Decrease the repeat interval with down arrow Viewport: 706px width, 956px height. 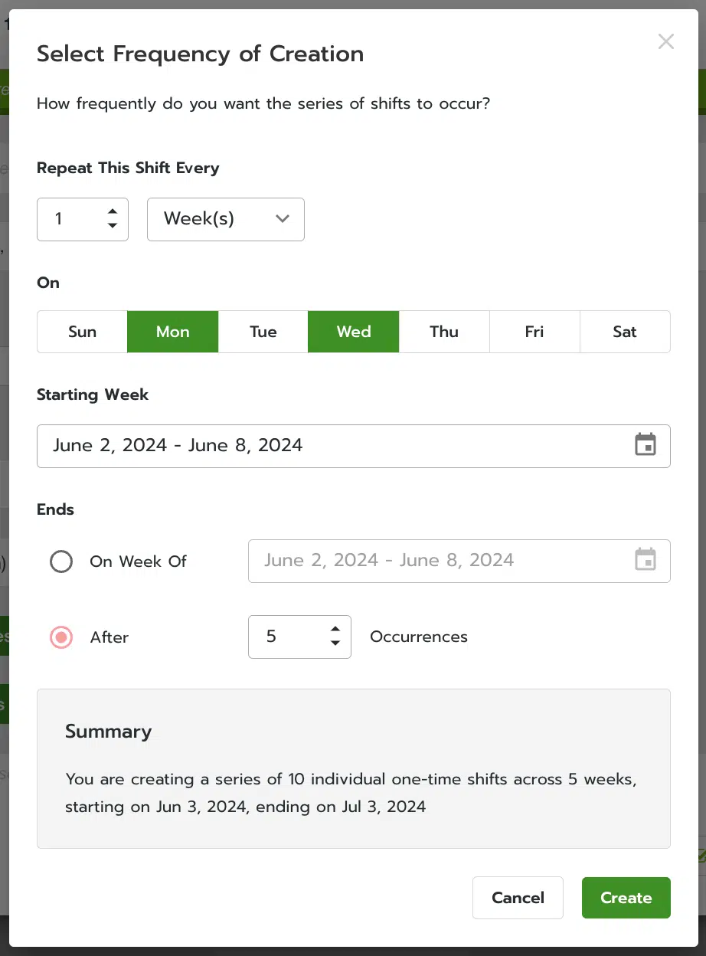(113, 226)
